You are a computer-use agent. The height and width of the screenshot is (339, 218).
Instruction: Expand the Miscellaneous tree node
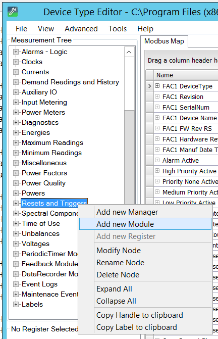coord(16,163)
